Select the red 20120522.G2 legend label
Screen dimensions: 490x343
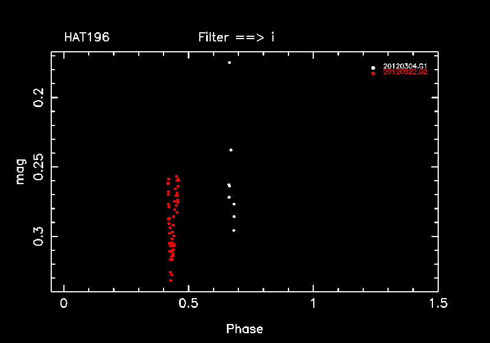point(405,73)
